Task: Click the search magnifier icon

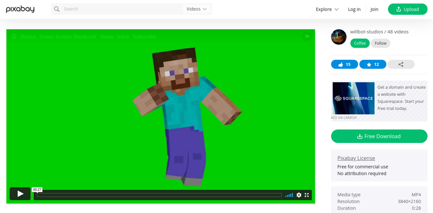Action: point(57,9)
